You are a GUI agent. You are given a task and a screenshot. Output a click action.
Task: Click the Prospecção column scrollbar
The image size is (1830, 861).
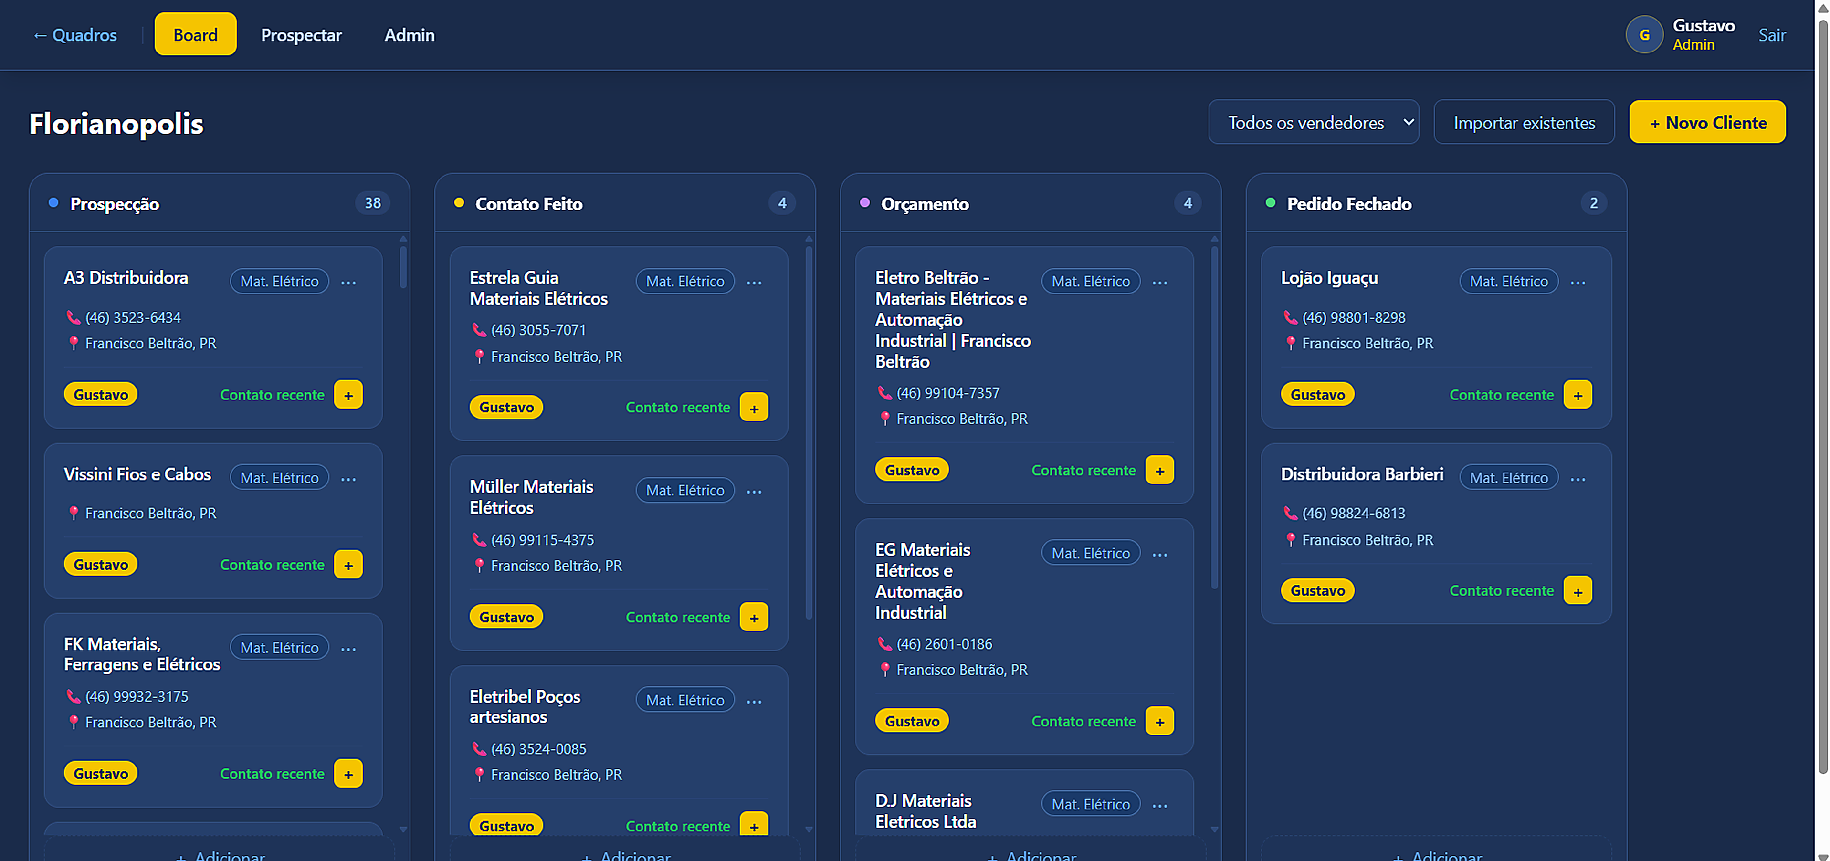[403, 267]
